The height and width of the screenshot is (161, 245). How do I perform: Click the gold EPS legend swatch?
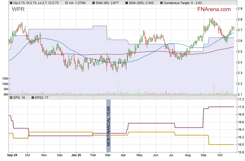click(x=11, y=98)
